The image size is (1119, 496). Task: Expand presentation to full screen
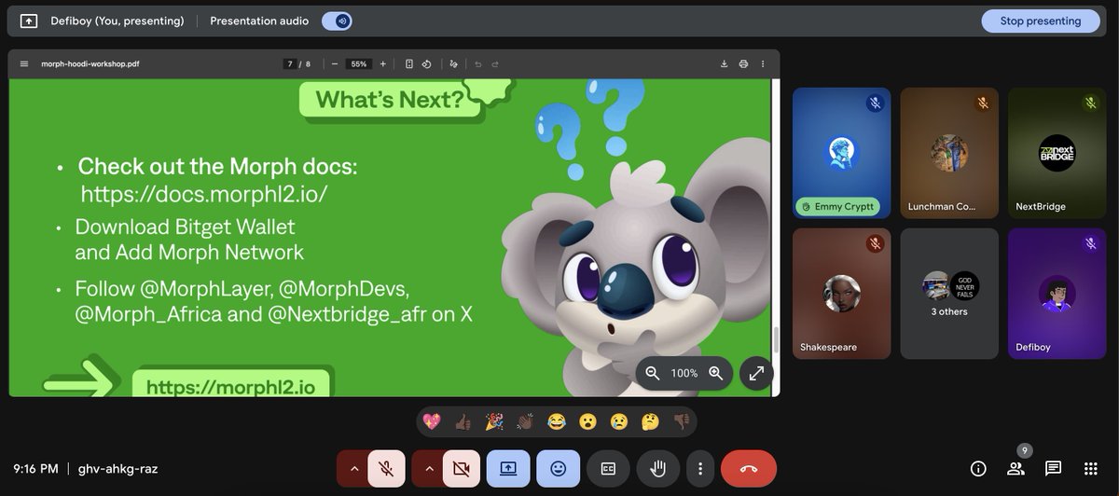click(756, 373)
